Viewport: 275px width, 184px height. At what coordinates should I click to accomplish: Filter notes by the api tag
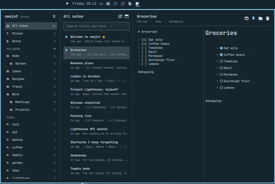tap(31, 132)
